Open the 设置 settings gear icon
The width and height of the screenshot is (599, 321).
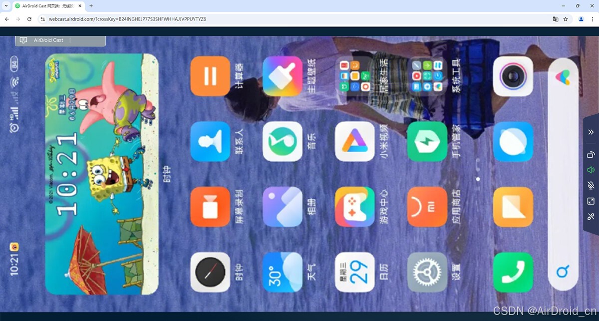[427, 272]
